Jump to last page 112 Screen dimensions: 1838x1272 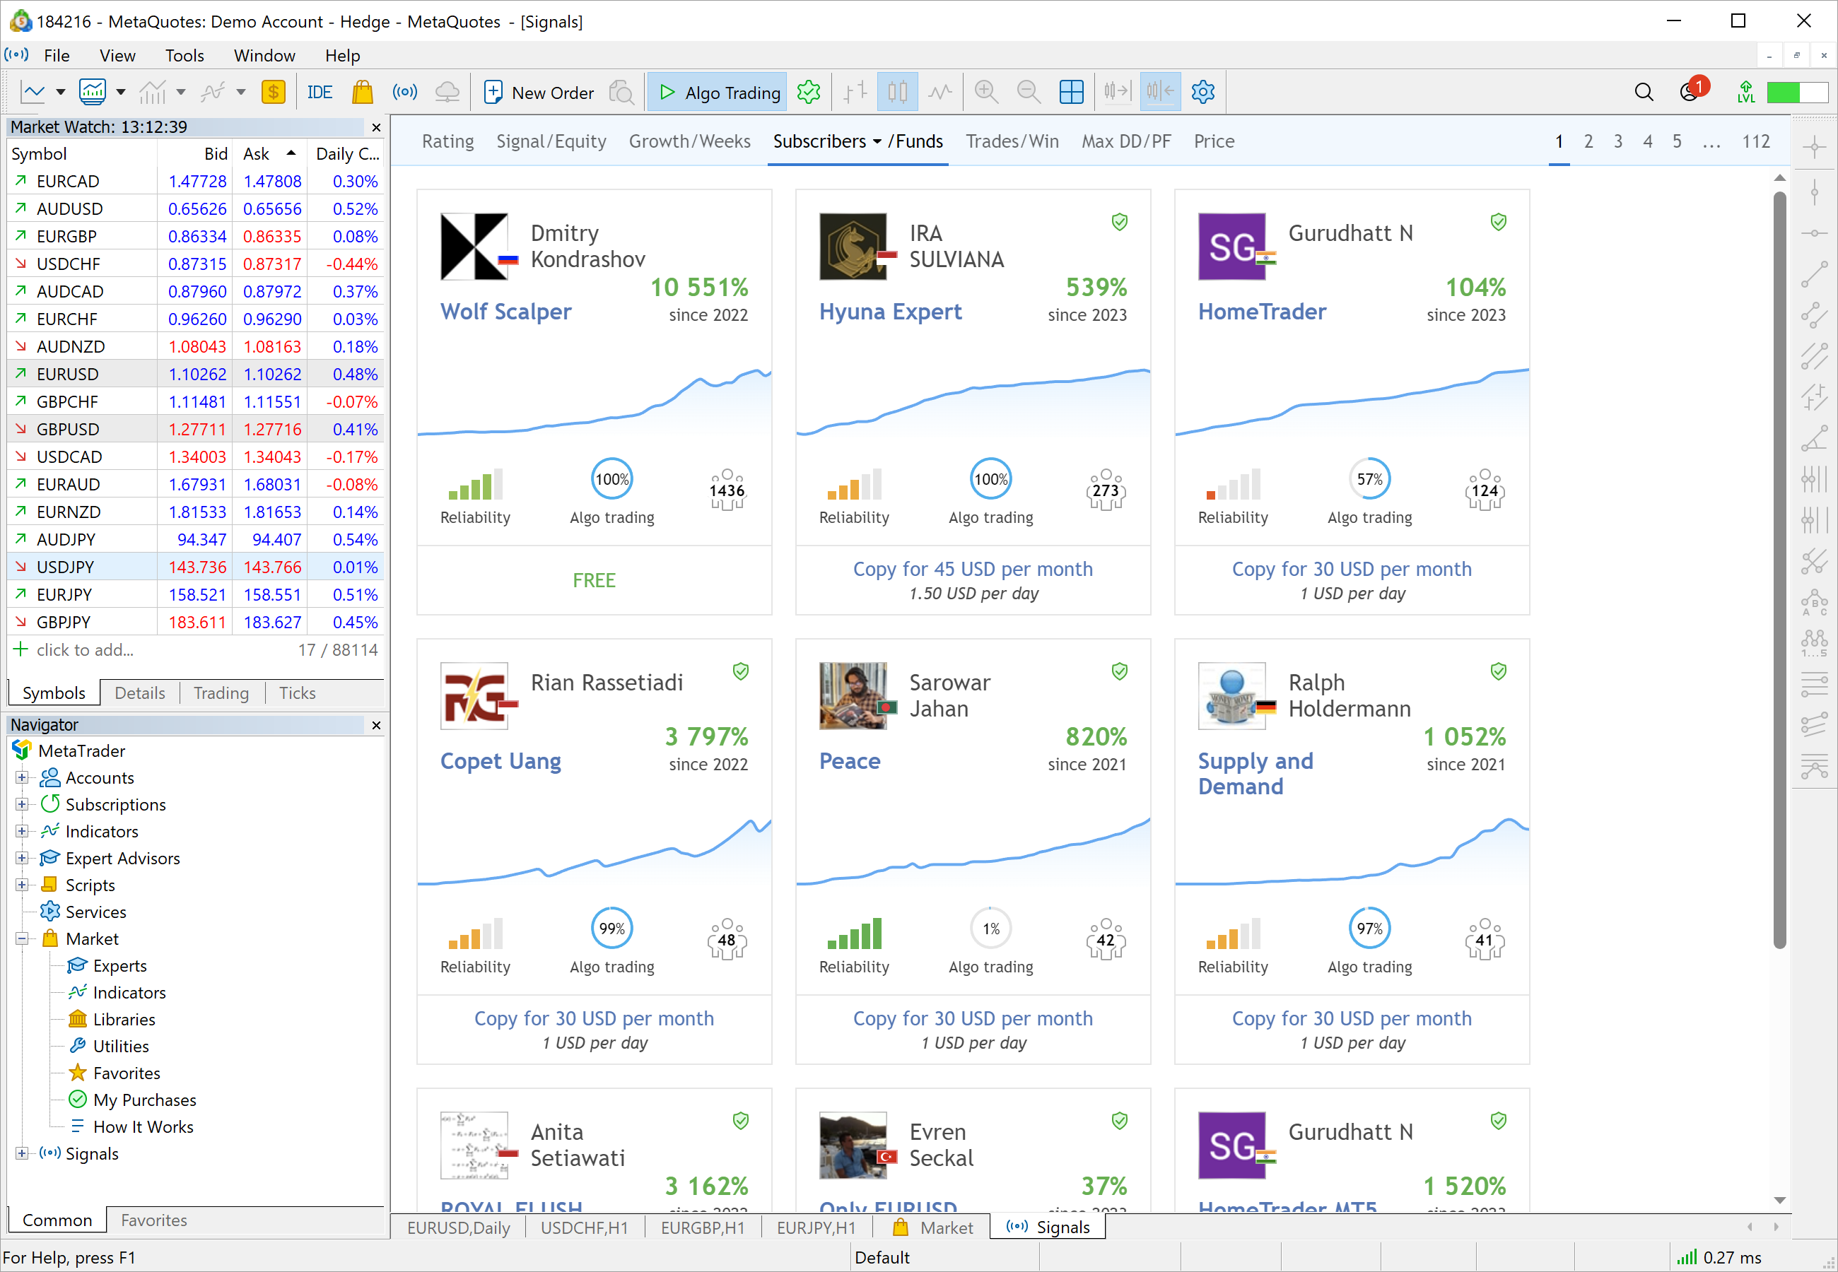click(x=1756, y=141)
